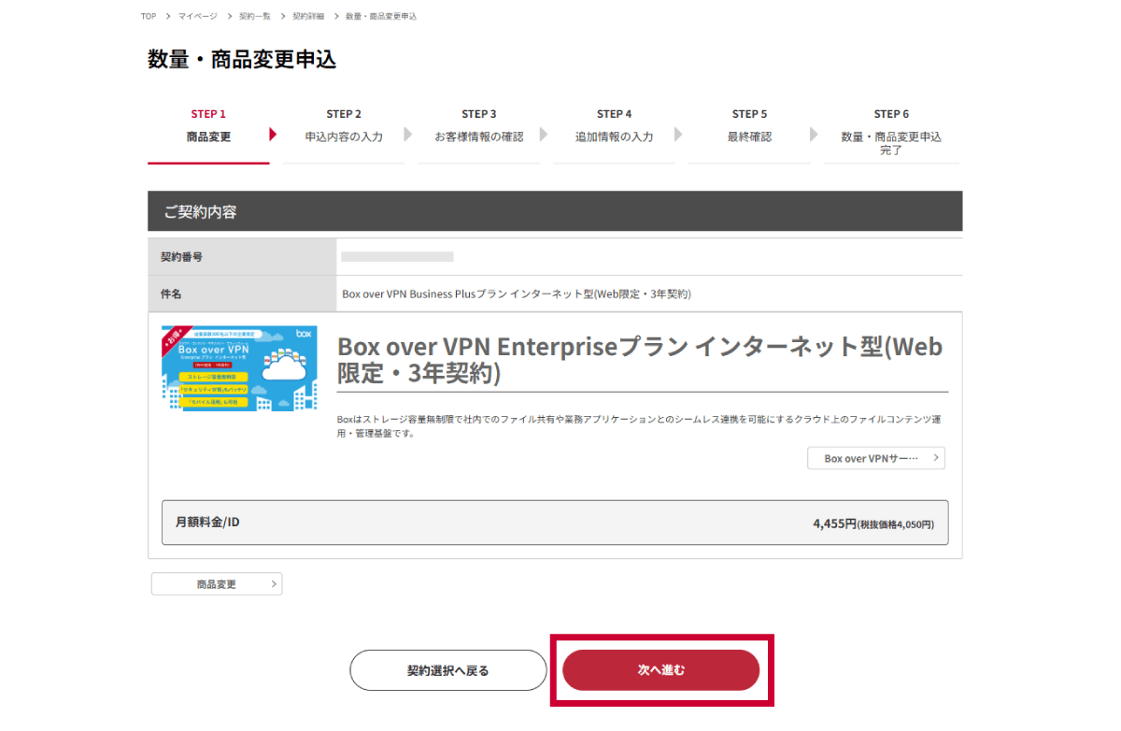The width and height of the screenshot is (1121, 731).
Task: Click the 数量・商品変更申込 page title
Action: click(242, 60)
